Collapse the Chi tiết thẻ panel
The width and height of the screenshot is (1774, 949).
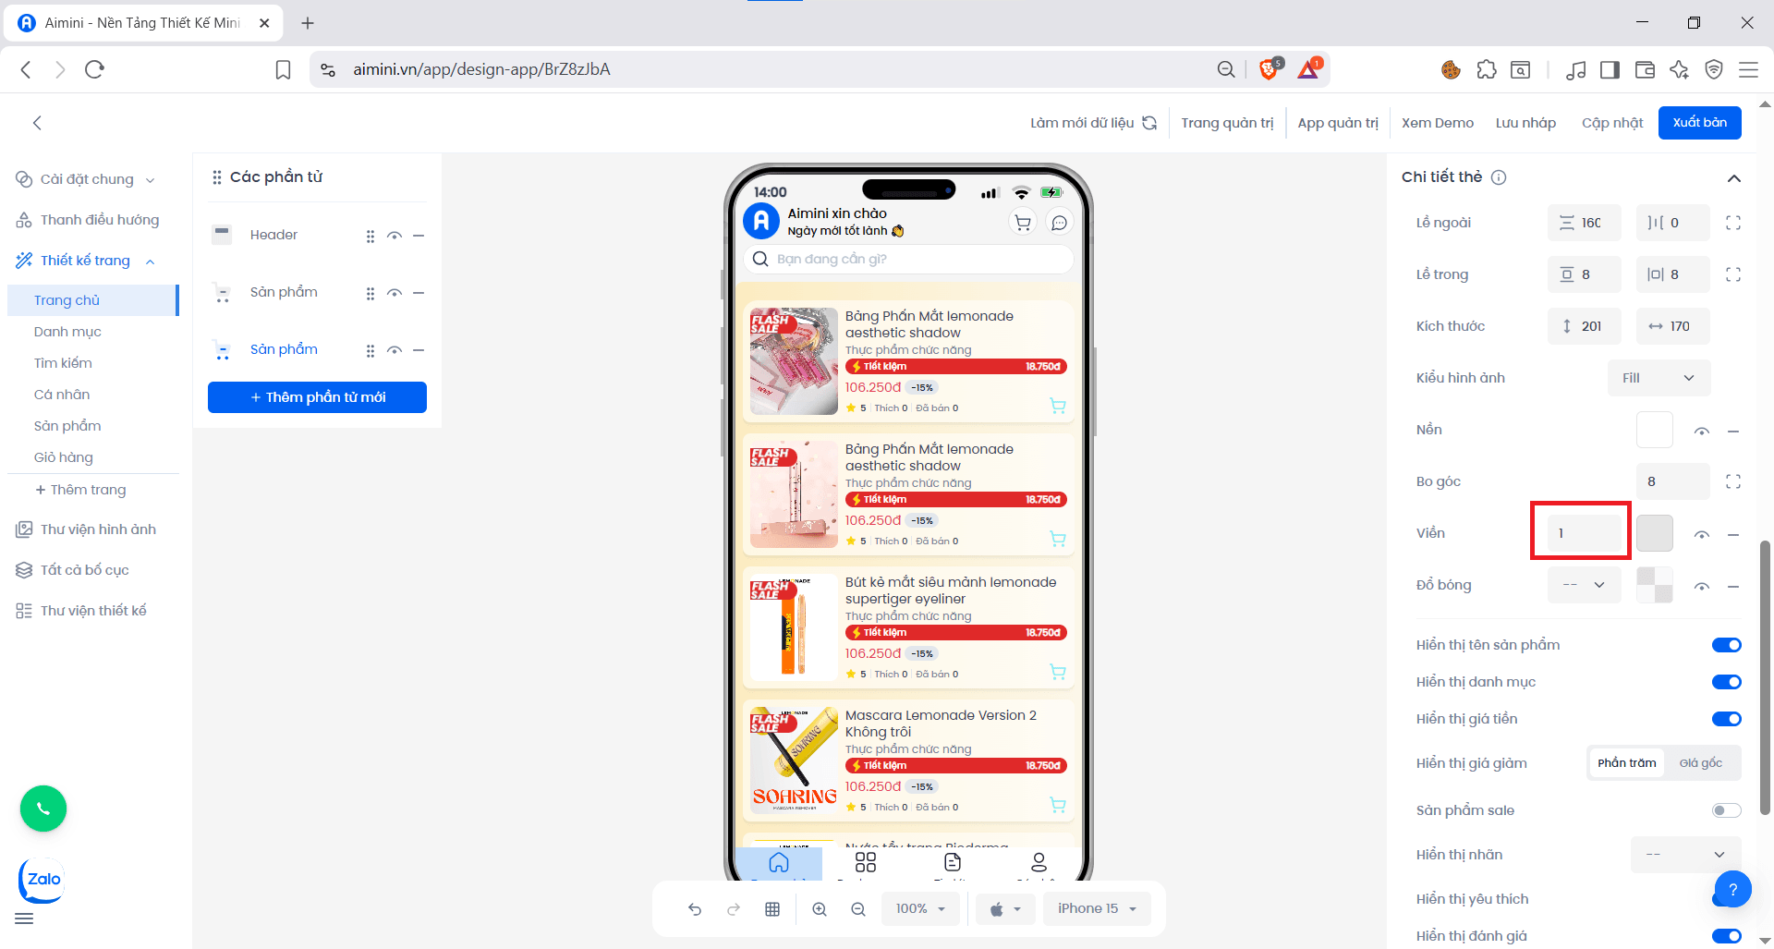tap(1733, 177)
